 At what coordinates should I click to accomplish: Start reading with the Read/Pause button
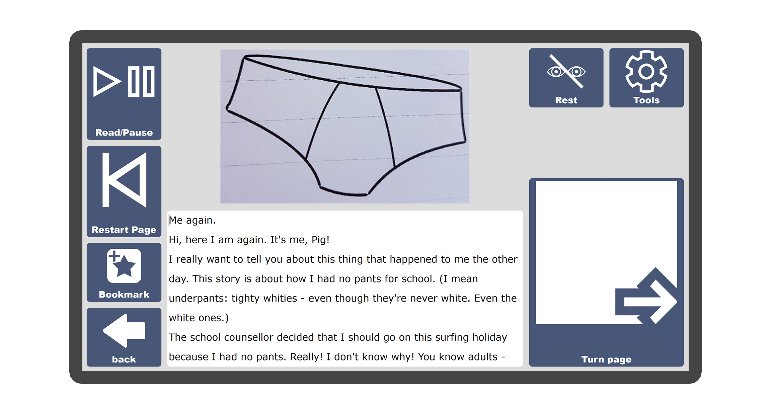(124, 94)
